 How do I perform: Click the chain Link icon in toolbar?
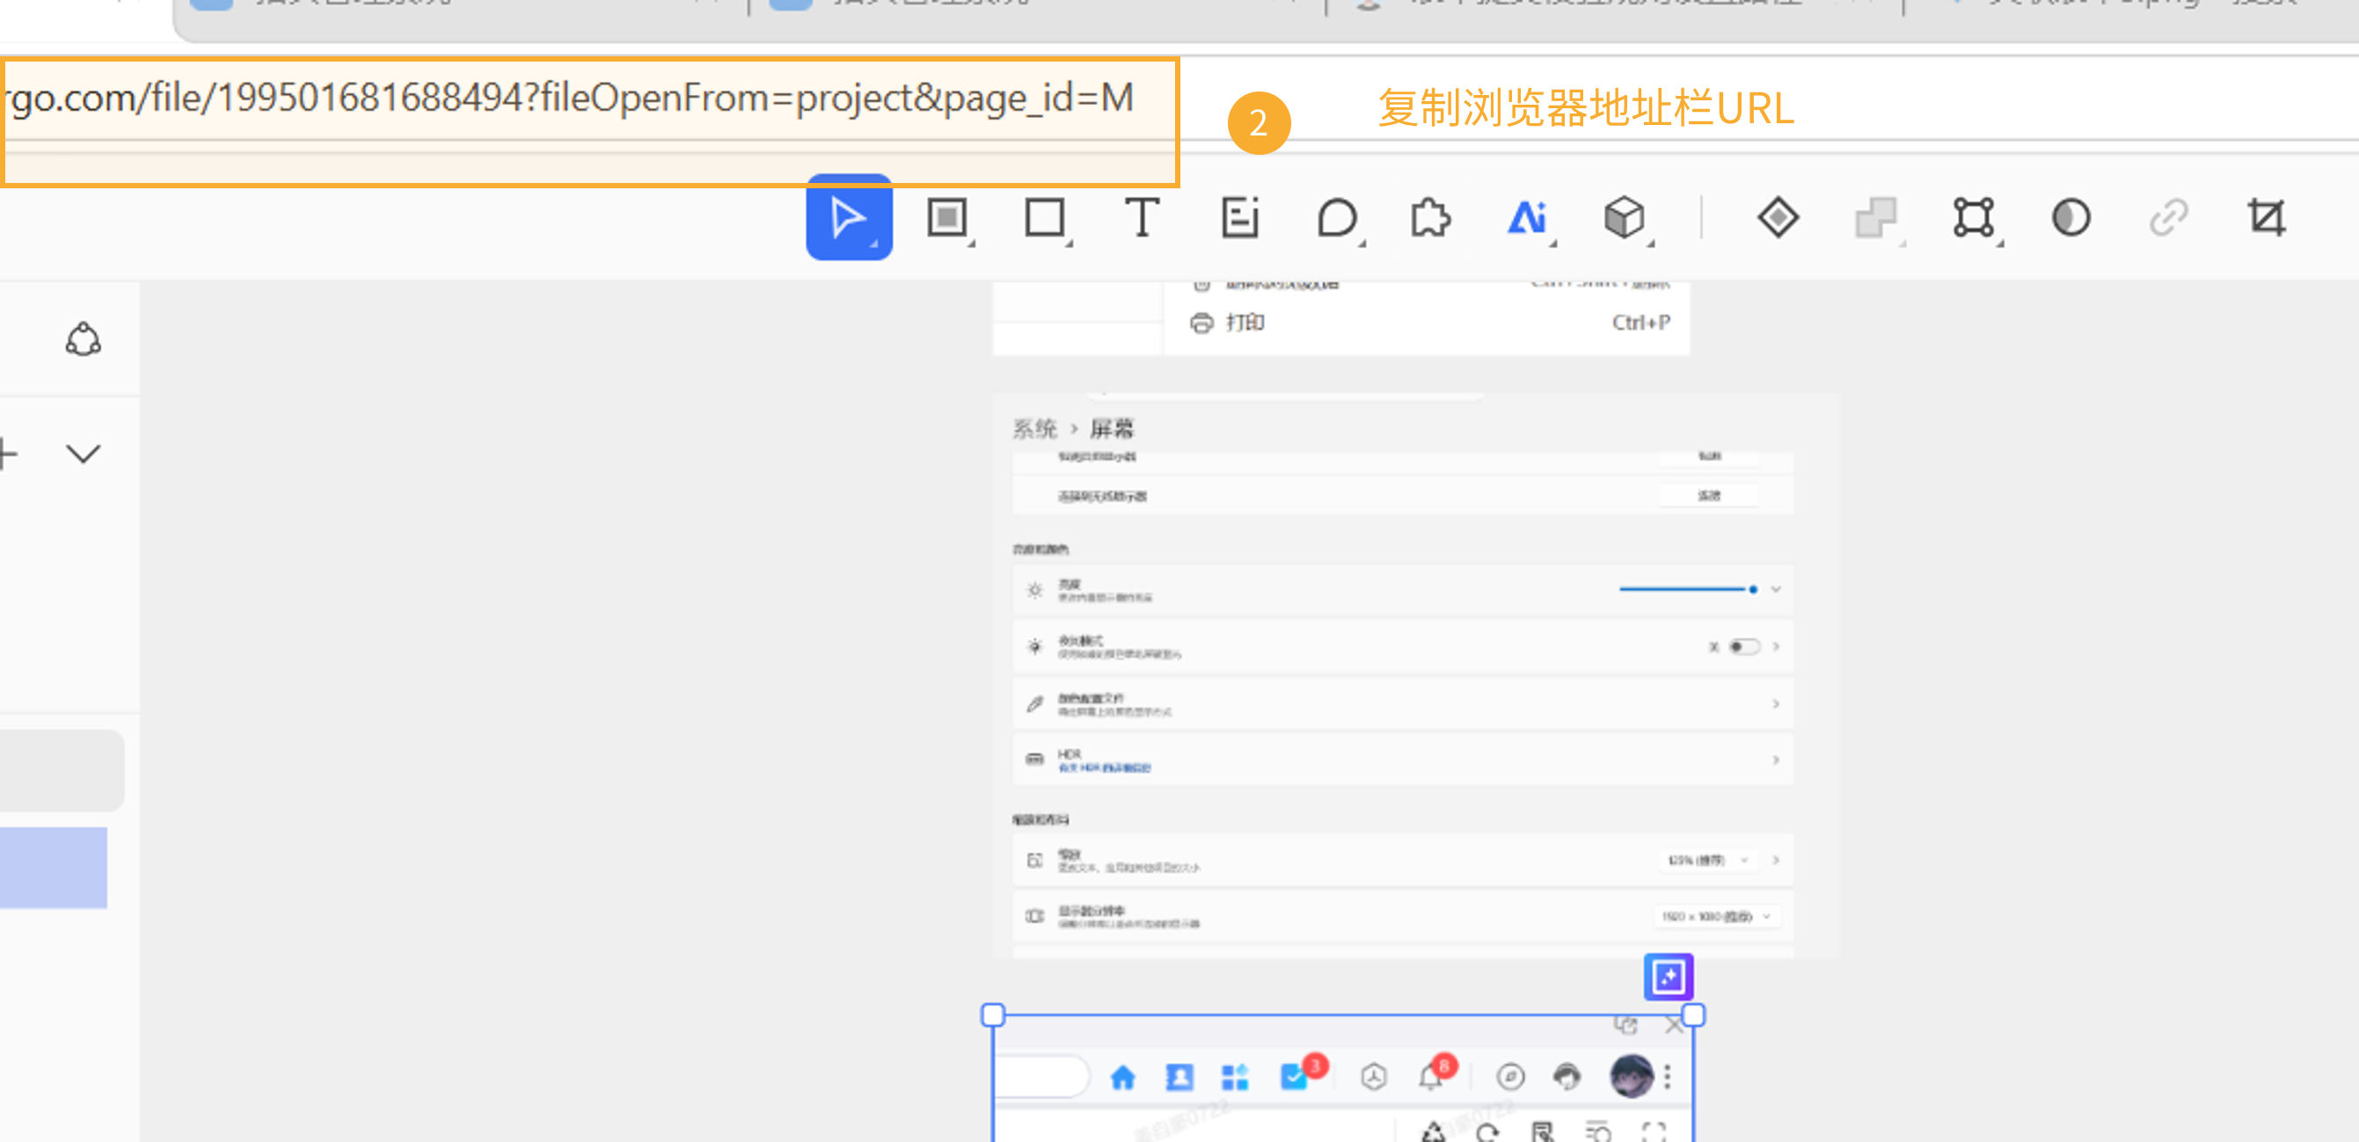[2167, 218]
